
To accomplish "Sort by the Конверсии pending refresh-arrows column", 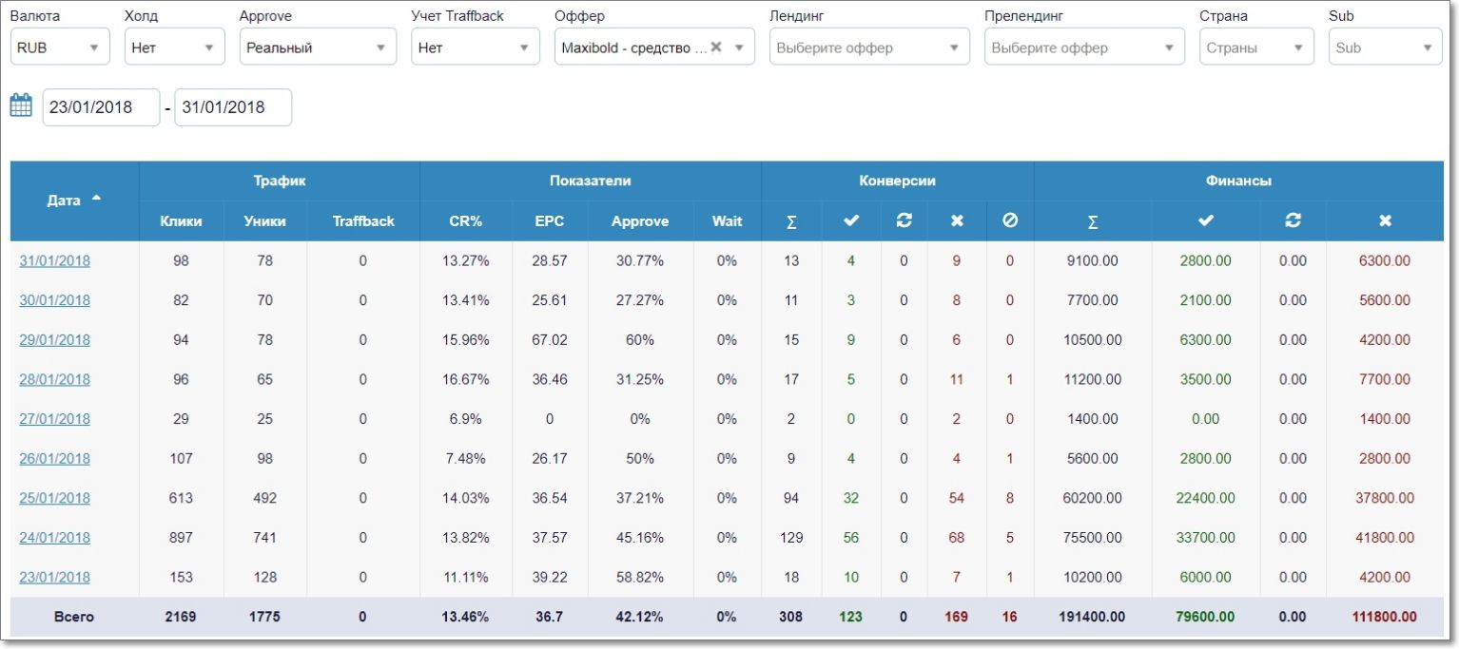I will 904,221.
